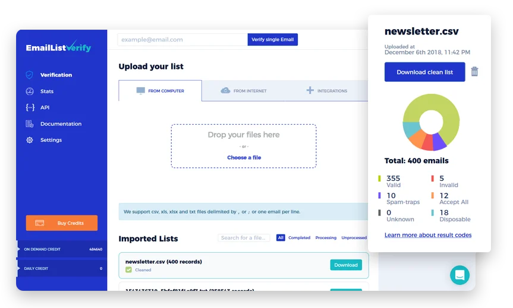Download the newsletter.csv list
Image resolution: width=513 pixels, height=308 pixels.
tap(346, 265)
